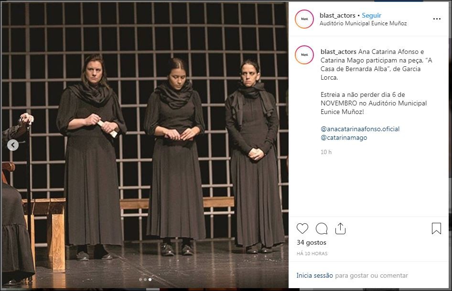Share the post with the share icon
The image size is (452, 291).
click(x=341, y=229)
